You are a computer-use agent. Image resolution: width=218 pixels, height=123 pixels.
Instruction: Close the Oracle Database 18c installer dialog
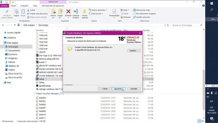tap(140, 33)
